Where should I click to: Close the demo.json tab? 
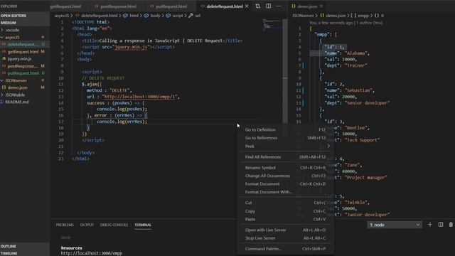[321, 6]
